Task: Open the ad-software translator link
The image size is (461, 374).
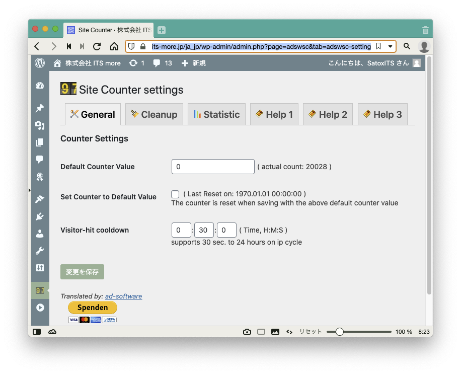Action: pos(123,296)
